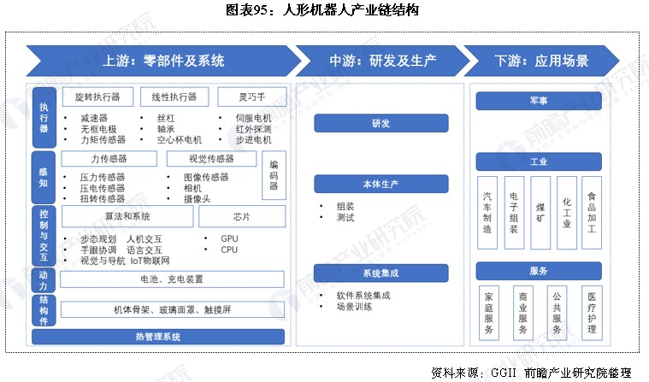The image size is (649, 382).
Task: Click the IoT物联网 text
Action: (150, 261)
